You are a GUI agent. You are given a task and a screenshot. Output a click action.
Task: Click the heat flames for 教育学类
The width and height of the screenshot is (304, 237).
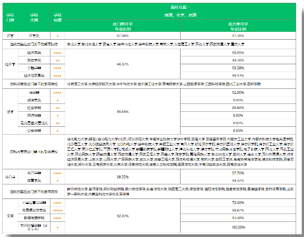[x=57, y=173]
